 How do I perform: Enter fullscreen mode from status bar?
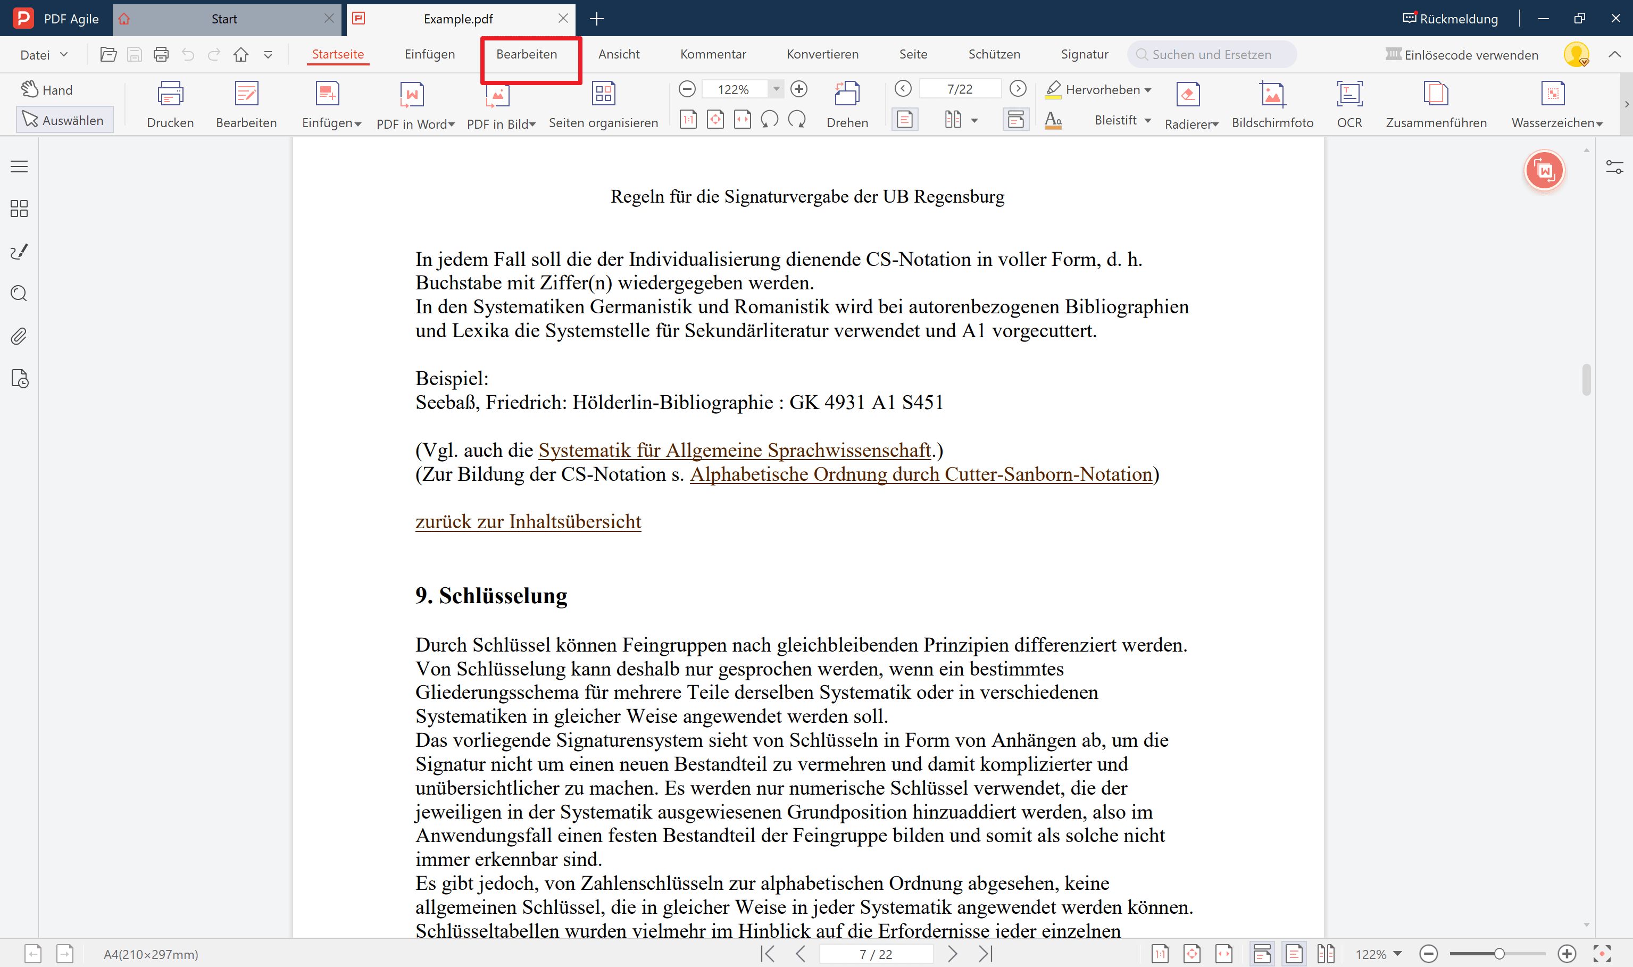(1602, 954)
